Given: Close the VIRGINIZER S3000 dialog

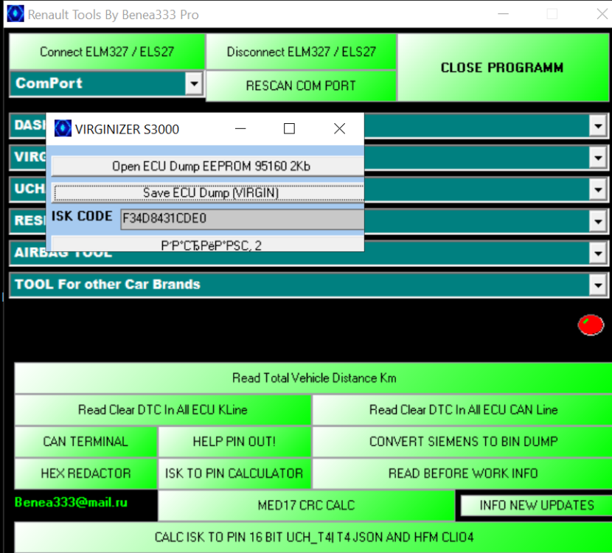Looking at the screenshot, I should click(340, 128).
